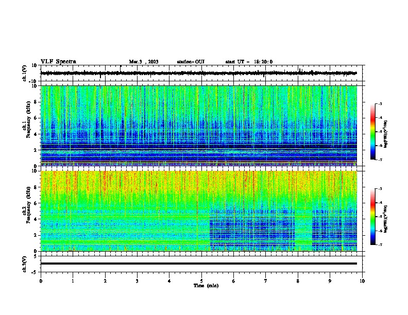Click time axis tick label "3"
408x315 pixels.
point(137,281)
